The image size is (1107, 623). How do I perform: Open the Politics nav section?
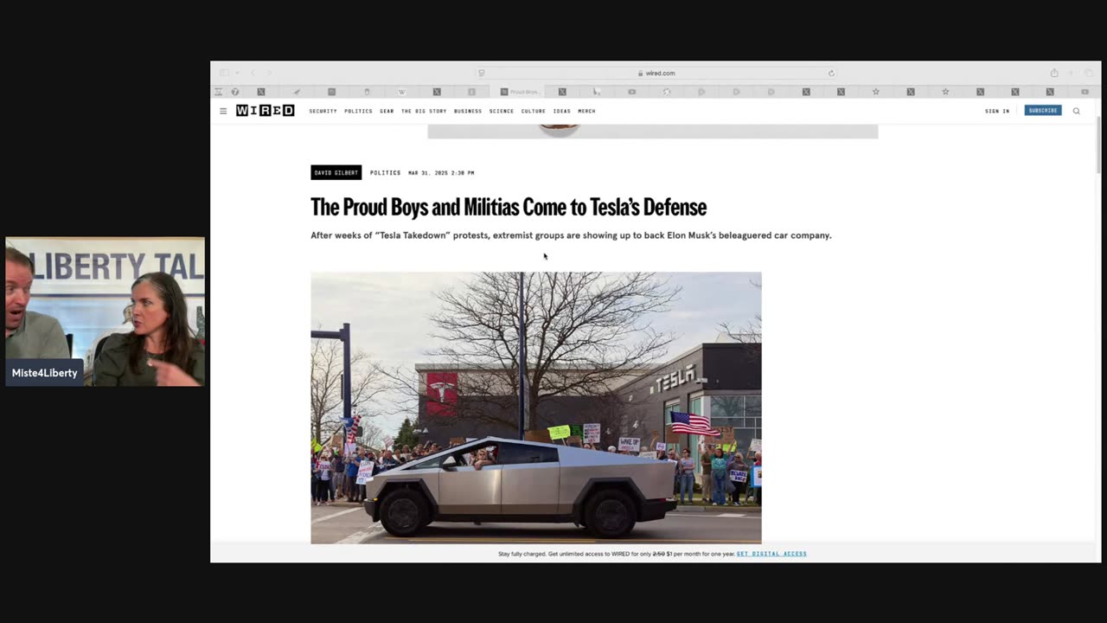tap(358, 111)
